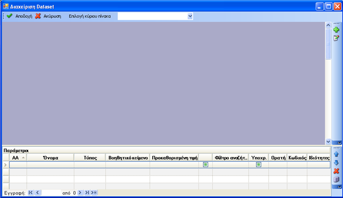Go to the next record
Screen dimensions: 343x198
coord(80,192)
